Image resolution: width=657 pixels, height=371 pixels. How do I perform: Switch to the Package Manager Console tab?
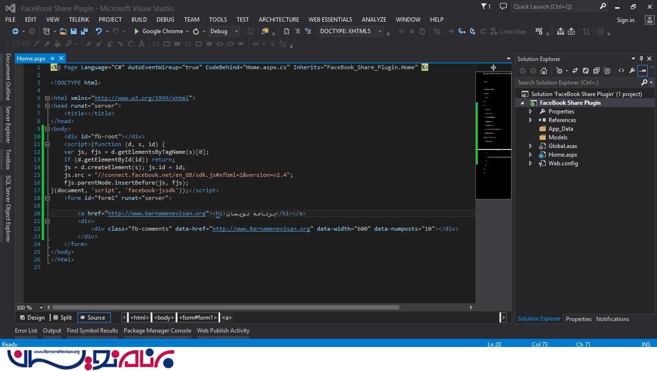click(157, 331)
